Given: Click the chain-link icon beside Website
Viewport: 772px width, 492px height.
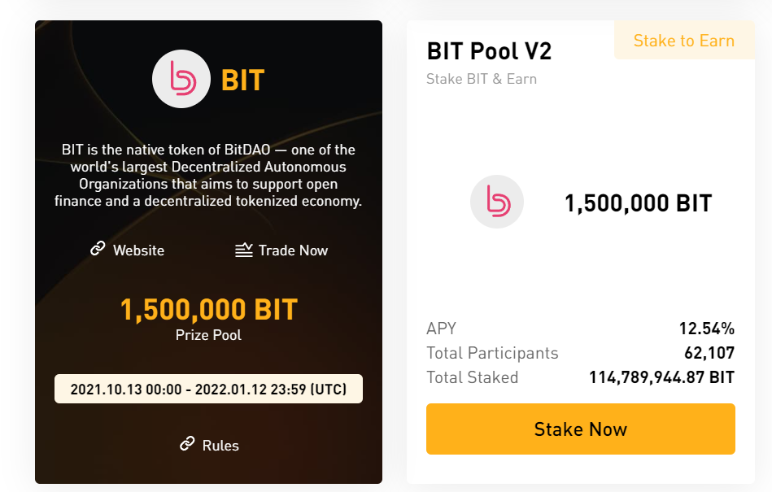Looking at the screenshot, I should pyautogui.click(x=98, y=250).
